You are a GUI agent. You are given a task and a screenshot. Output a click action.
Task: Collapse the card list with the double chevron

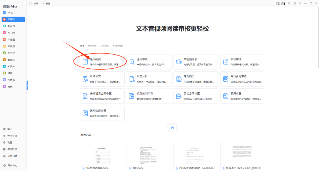point(172,128)
